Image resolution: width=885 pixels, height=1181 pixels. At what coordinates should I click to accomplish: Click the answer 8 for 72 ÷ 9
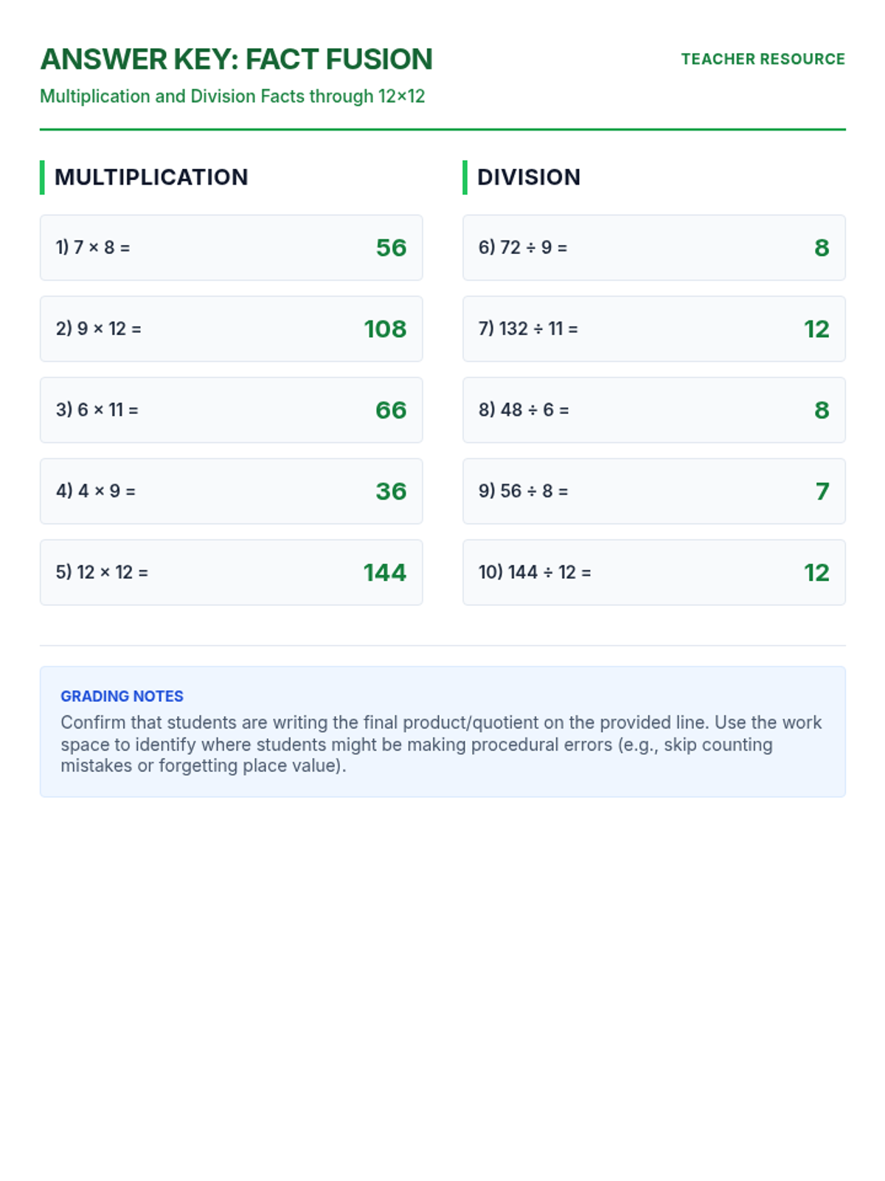click(822, 247)
